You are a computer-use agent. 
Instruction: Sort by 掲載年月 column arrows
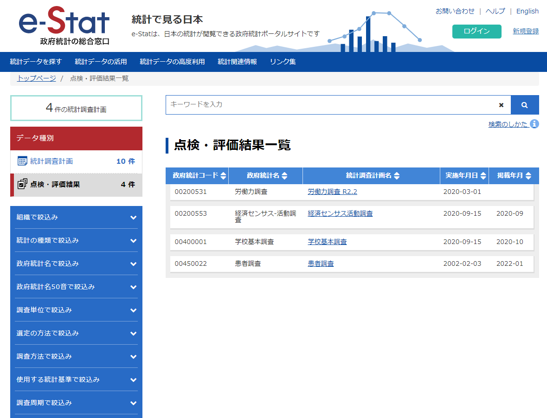[x=529, y=176]
